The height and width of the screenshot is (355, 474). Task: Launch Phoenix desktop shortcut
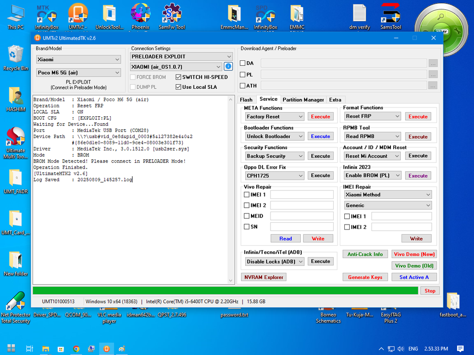[x=140, y=16]
